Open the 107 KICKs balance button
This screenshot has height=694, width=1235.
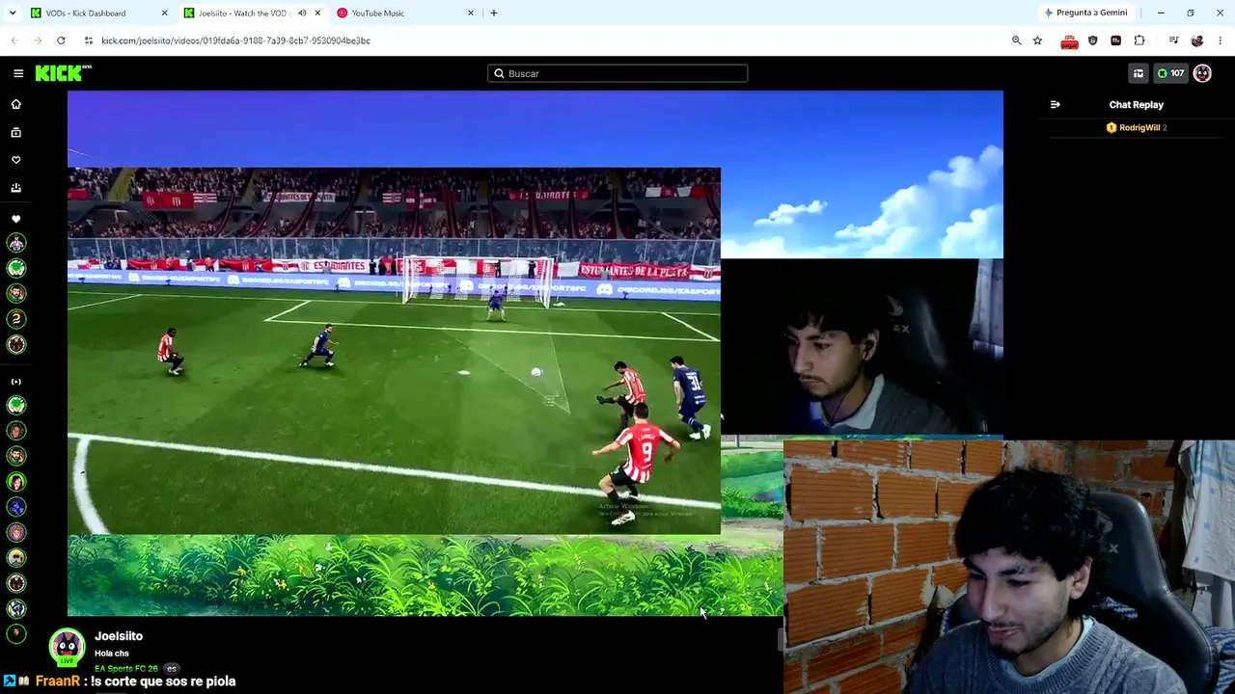coord(1170,73)
